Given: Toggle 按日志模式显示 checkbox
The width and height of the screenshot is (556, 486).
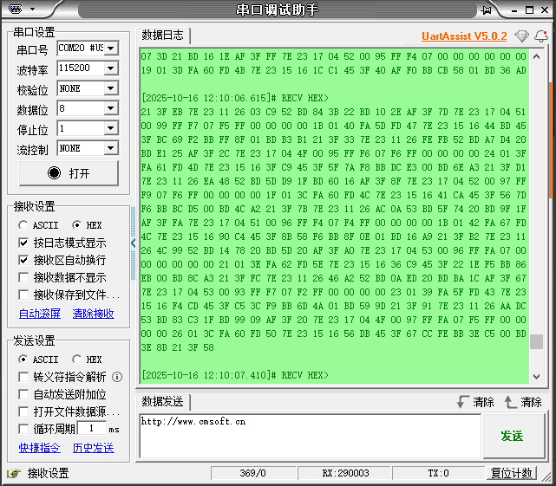Looking at the screenshot, I should 23,243.
